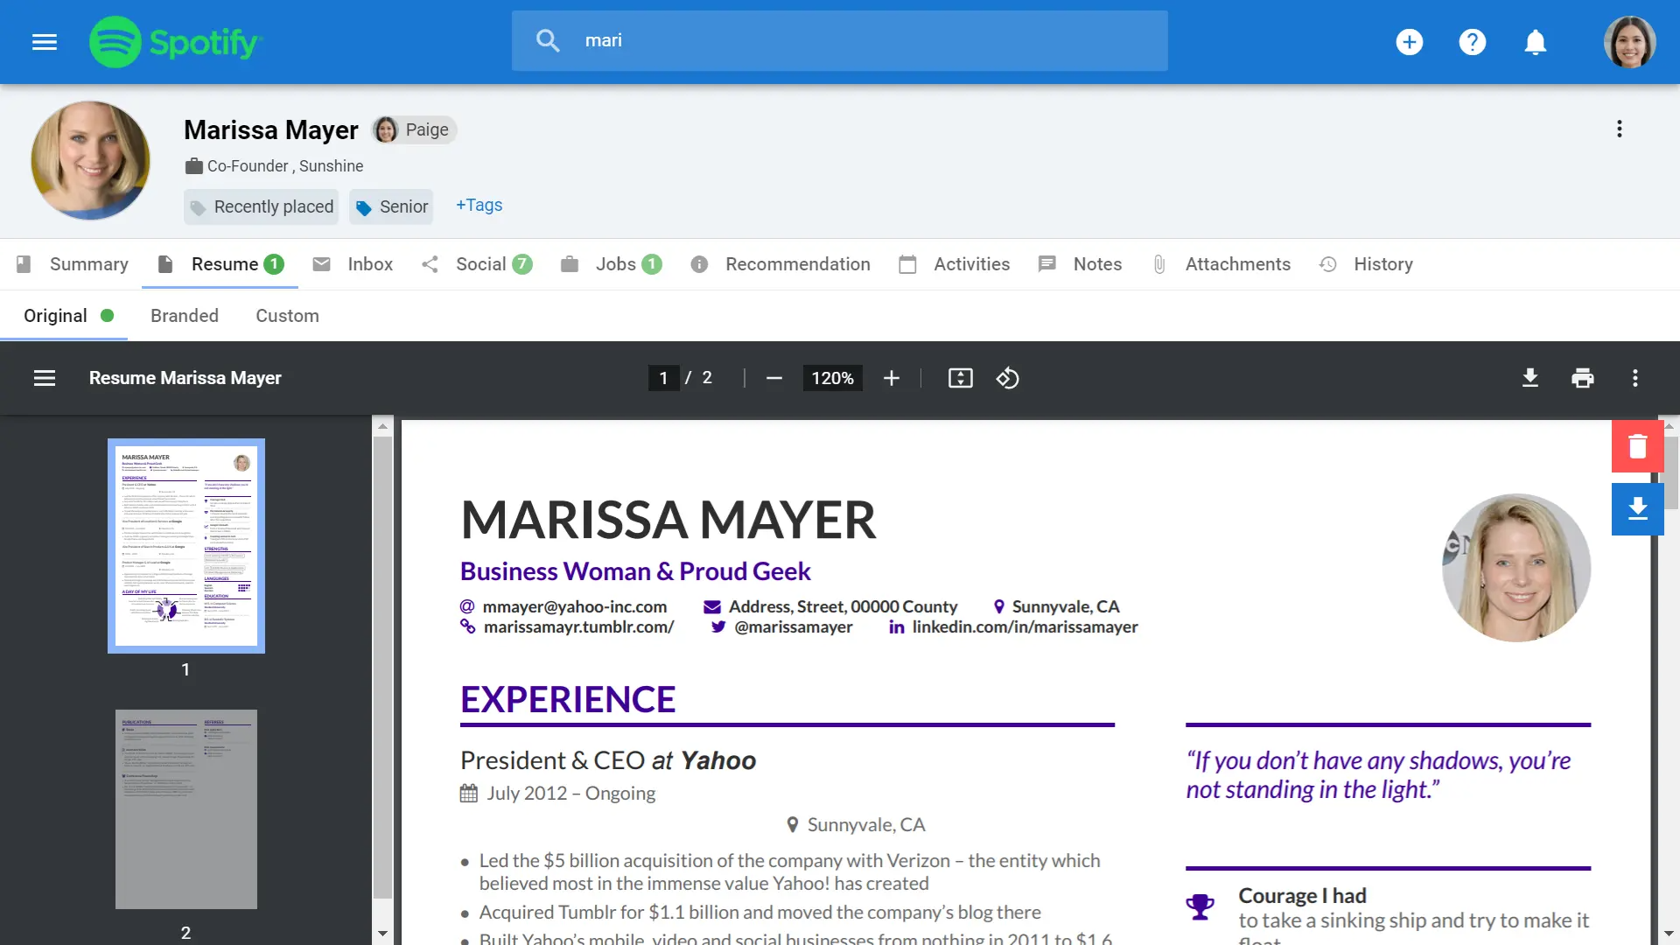The height and width of the screenshot is (945, 1680).
Task: Click the add (+) icon in the header
Action: point(1409,41)
